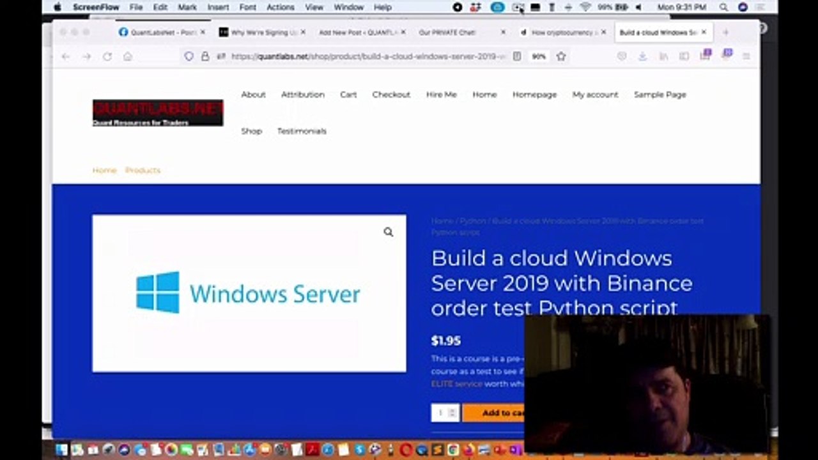Open Sublime Text from the Dock
The image size is (818, 460).
(x=438, y=450)
